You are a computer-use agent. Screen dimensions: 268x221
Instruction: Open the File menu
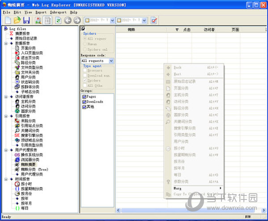[x=7, y=12]
